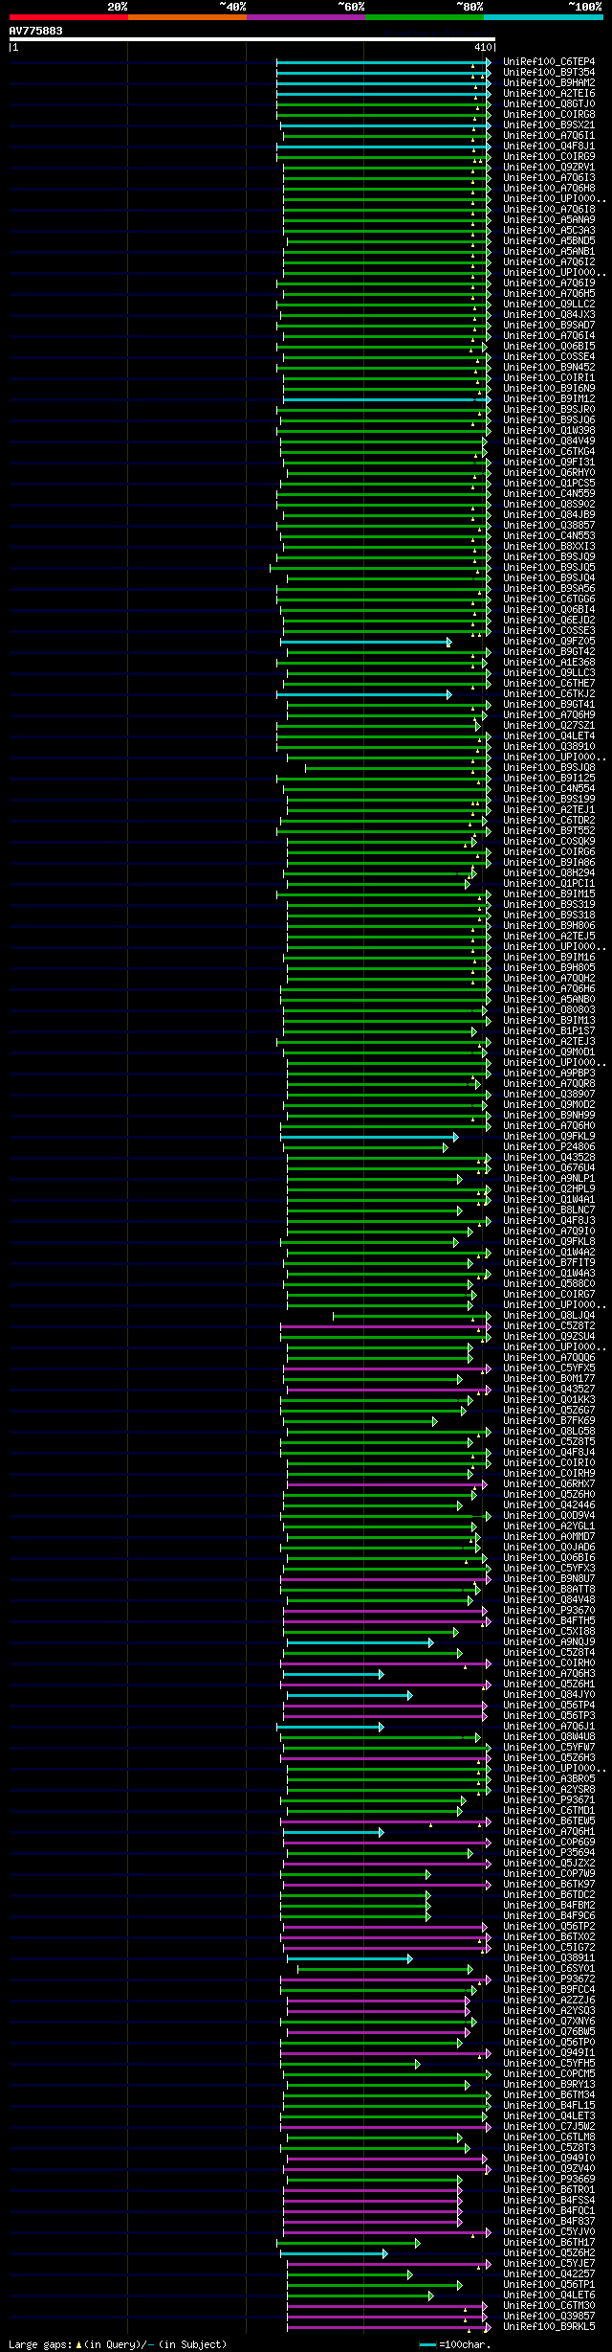Select the UniRef100_Q4LET6 label

coord(549,2295)
